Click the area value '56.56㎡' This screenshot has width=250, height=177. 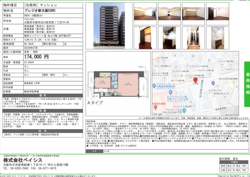point(29,44)
